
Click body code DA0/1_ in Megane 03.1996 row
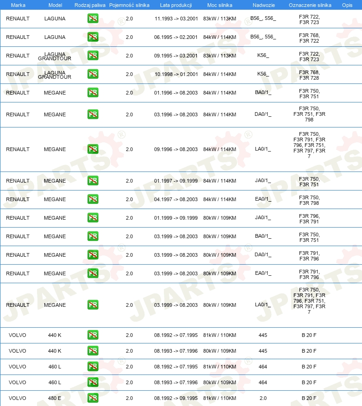pyautogui.click(x=263, y=114)
